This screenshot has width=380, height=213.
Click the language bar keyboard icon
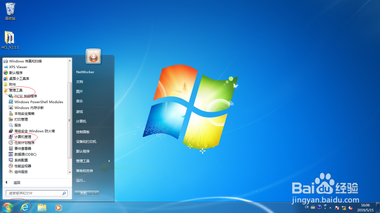(313, 207)
